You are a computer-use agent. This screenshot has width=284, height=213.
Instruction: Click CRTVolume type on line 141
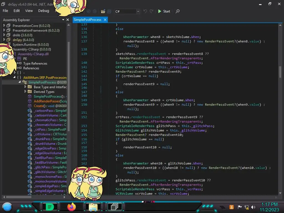point(124,67)
